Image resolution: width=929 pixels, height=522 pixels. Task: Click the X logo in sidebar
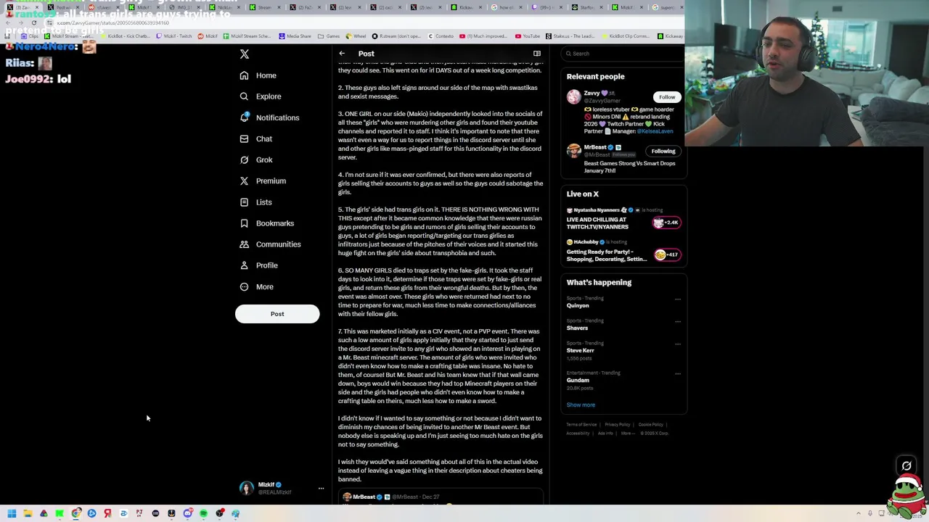click(245, 54)
